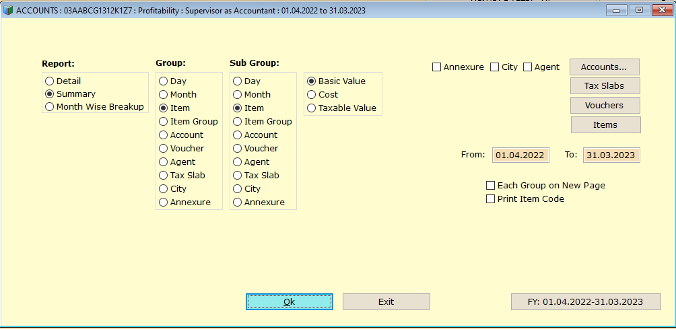Switch to Taxable Value option
Screen dimensions: 676x329
coord(341,108)
